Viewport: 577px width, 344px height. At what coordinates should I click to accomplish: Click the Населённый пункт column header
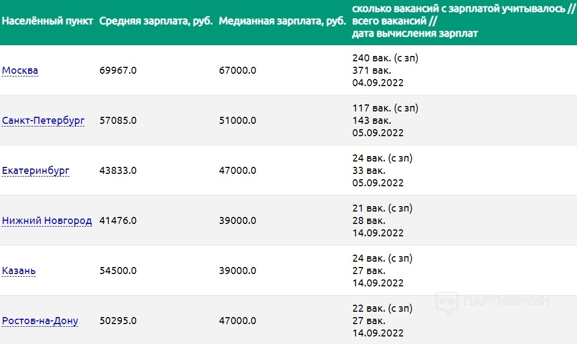coord(48,22)
